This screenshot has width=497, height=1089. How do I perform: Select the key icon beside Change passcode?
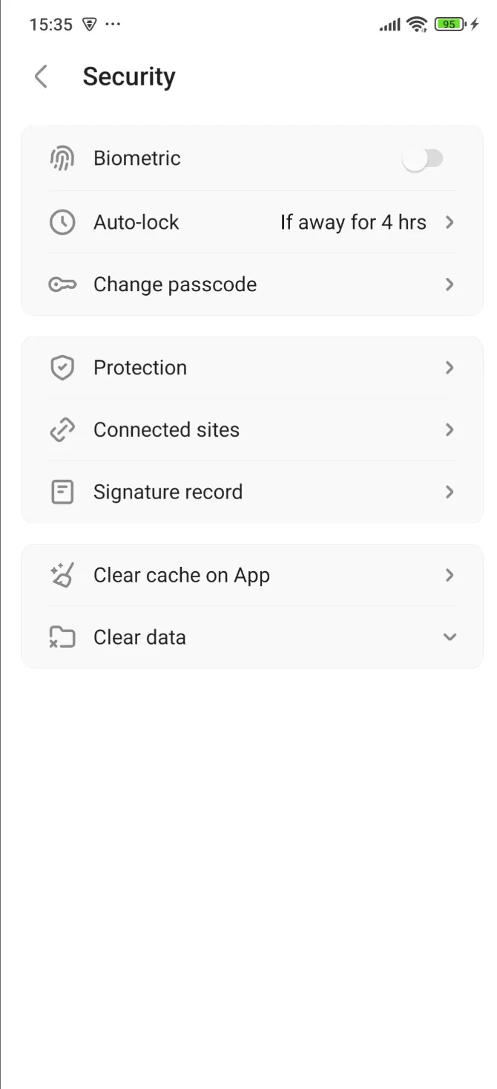(62, 284)
